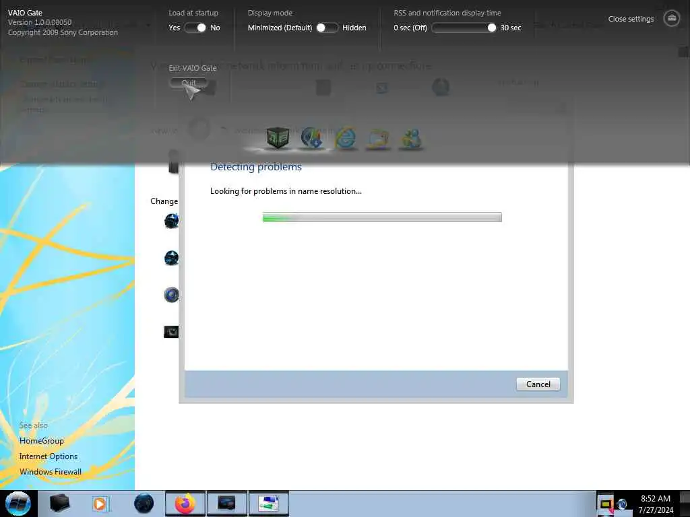Click the black monitor icon in the Change list

pos(171,331)
